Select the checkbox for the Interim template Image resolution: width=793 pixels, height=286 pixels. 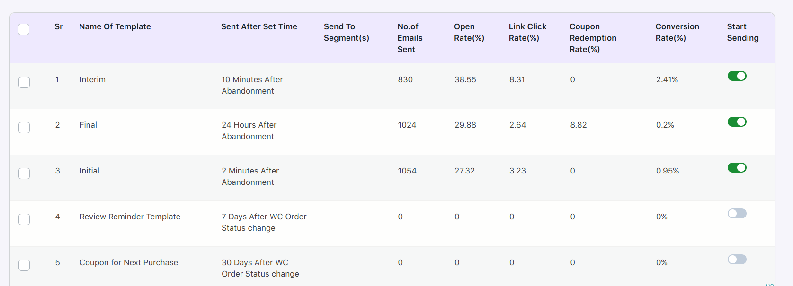(x=24, y=82)
